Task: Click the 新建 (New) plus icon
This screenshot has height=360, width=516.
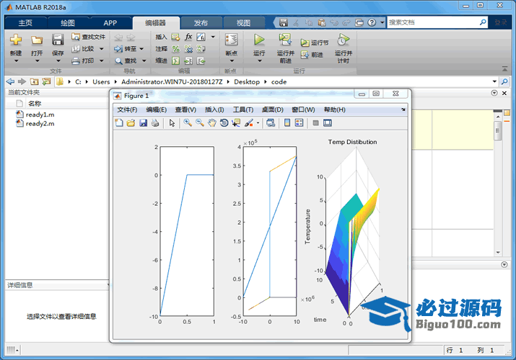Action: [15, 40]
